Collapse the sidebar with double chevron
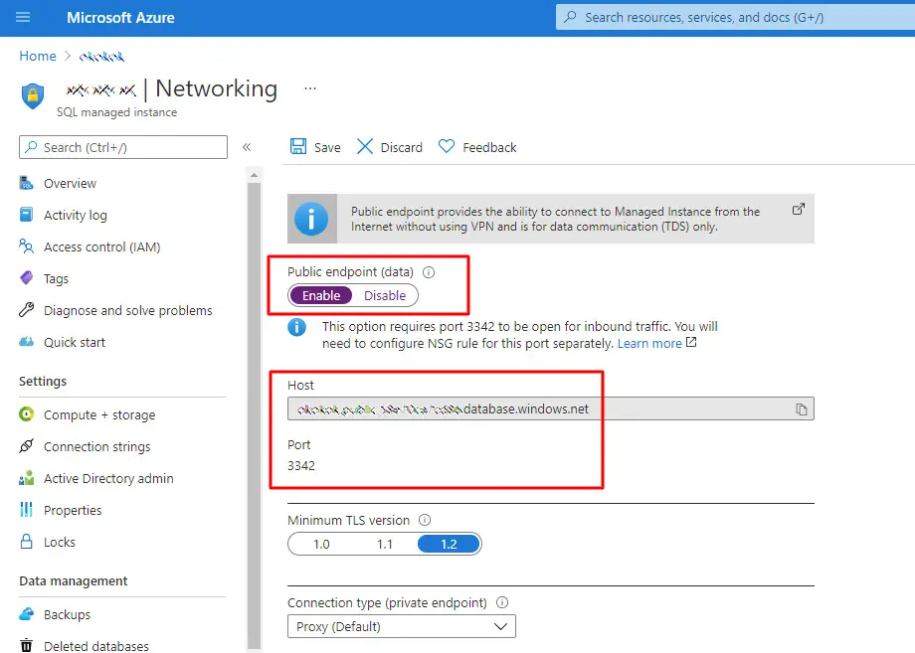Viewport: 915px width, 653px height. [247, 147]
